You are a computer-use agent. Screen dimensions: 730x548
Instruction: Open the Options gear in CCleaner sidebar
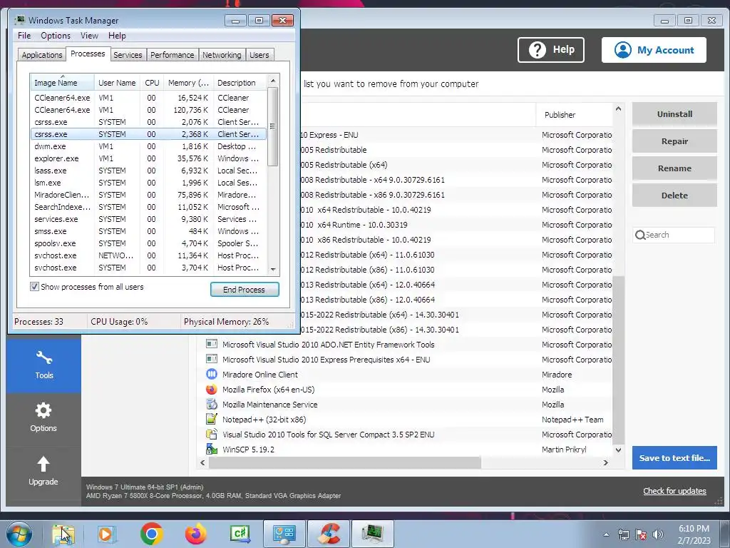(43, 417)
